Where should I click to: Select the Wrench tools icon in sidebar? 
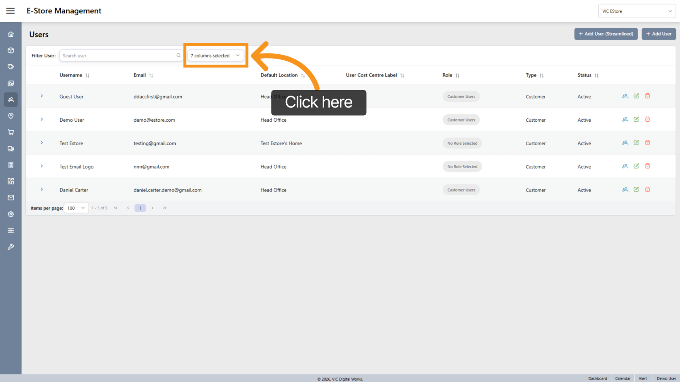click(11, 247)
